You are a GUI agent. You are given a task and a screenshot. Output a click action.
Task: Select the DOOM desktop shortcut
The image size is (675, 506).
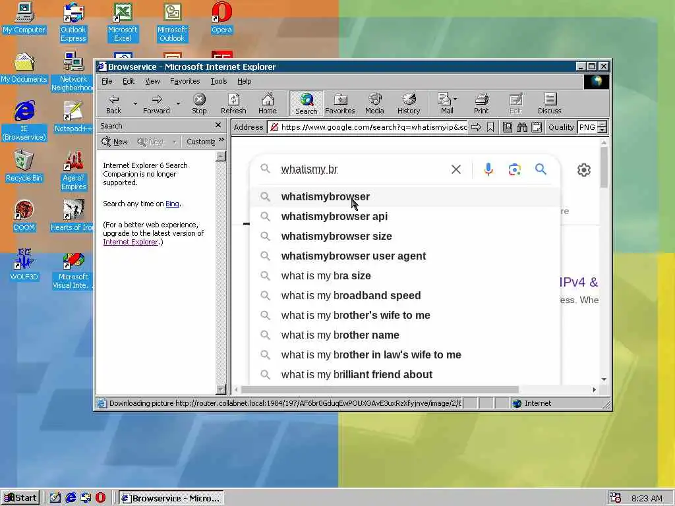[24, 216]
